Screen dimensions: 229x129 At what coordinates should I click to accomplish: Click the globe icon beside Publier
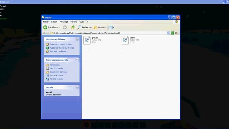pyautogui.click(x=48, y=48)
